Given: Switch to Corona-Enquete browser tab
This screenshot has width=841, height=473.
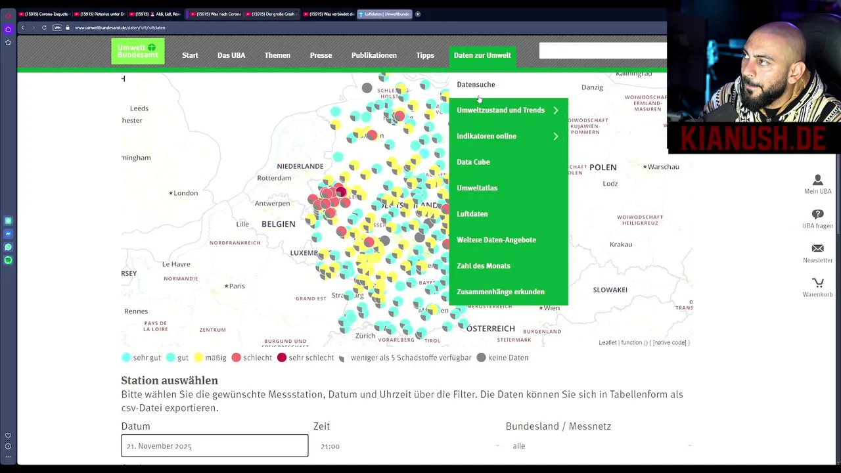Looking at the screenshot, I should point(44,14).
